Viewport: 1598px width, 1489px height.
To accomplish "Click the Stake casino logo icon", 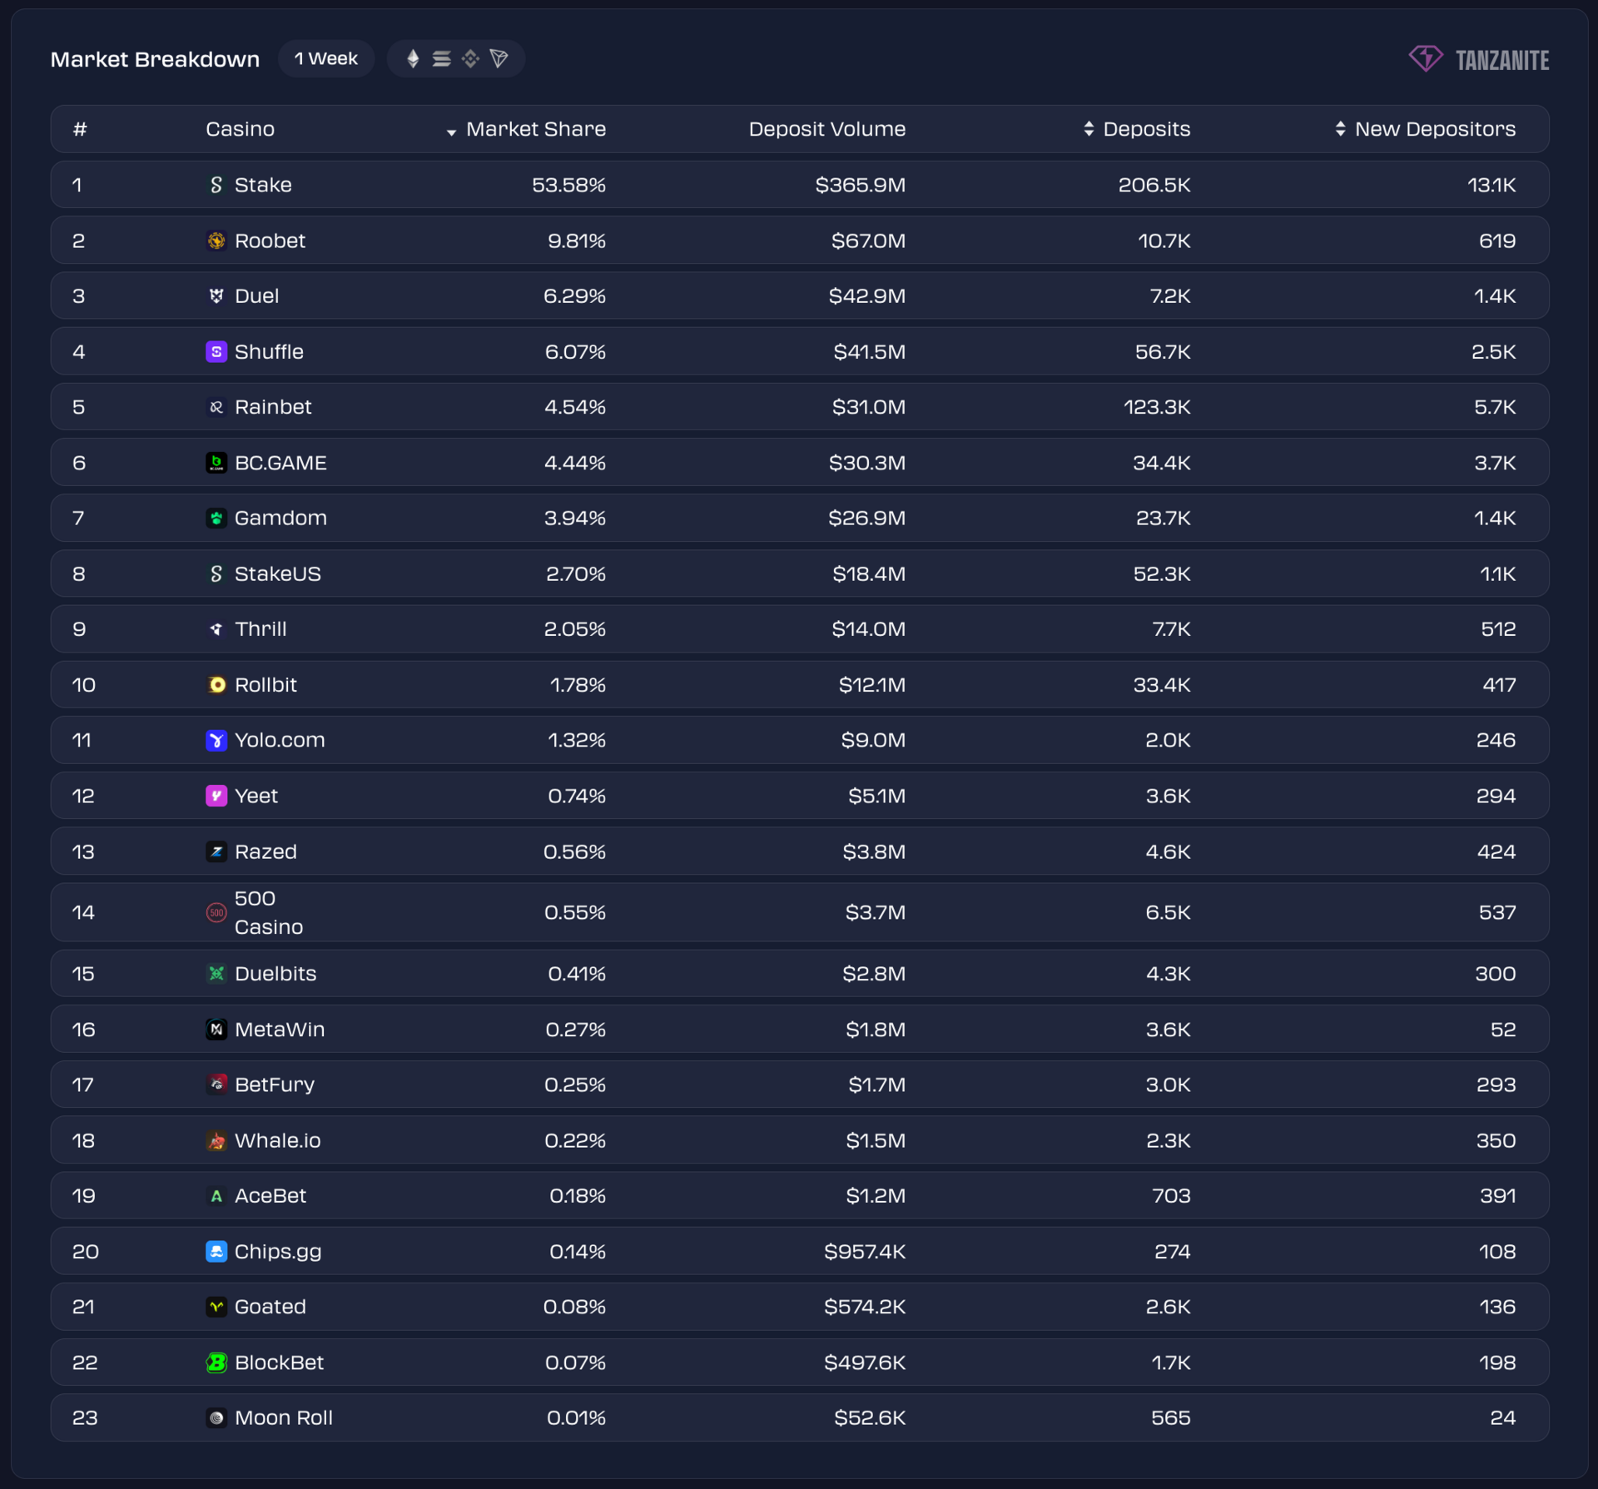I will click(x=216, y=185).
